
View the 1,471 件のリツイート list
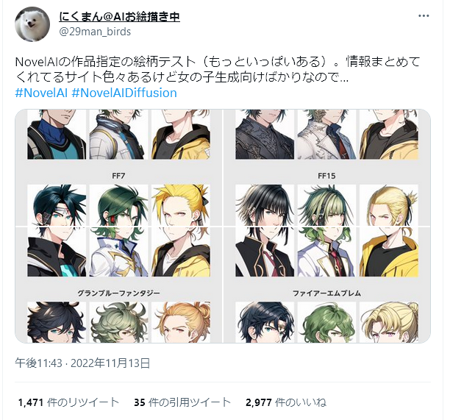(68, 402)
